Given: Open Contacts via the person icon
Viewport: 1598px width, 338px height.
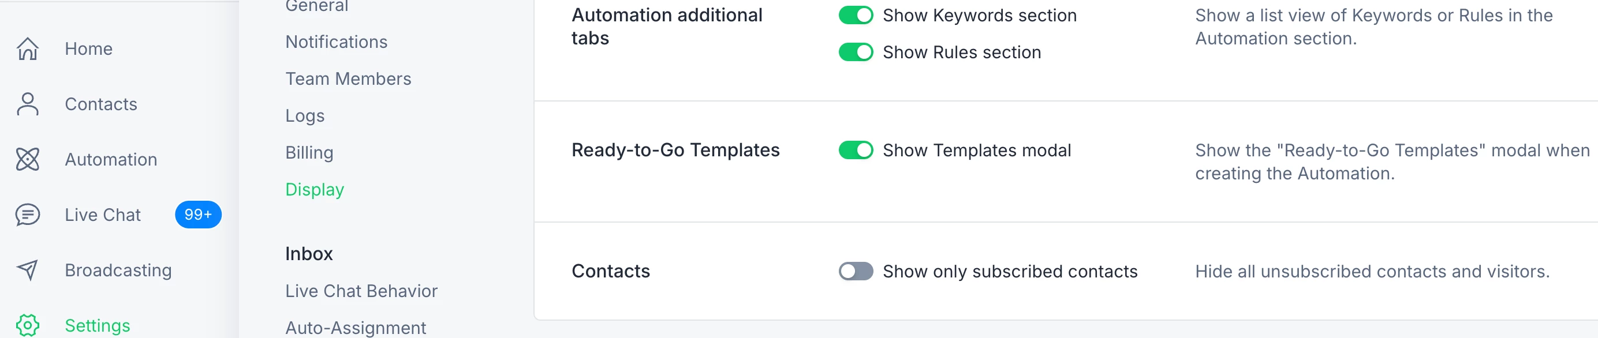Looking at the screenshot, I should [28, 104].
